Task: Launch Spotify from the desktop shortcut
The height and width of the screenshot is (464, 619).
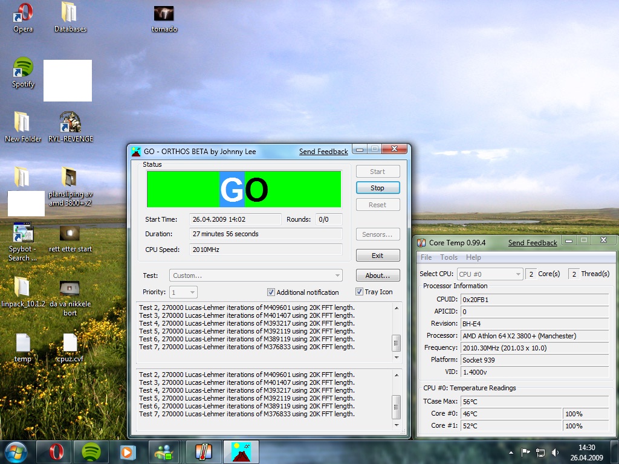Action: point(23,72)
